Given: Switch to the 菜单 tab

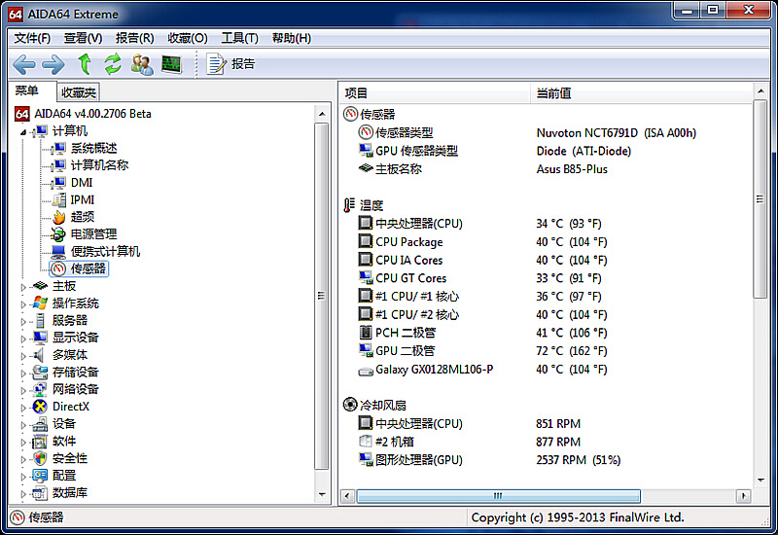Looking at the screenshot, I should (27, 90).
